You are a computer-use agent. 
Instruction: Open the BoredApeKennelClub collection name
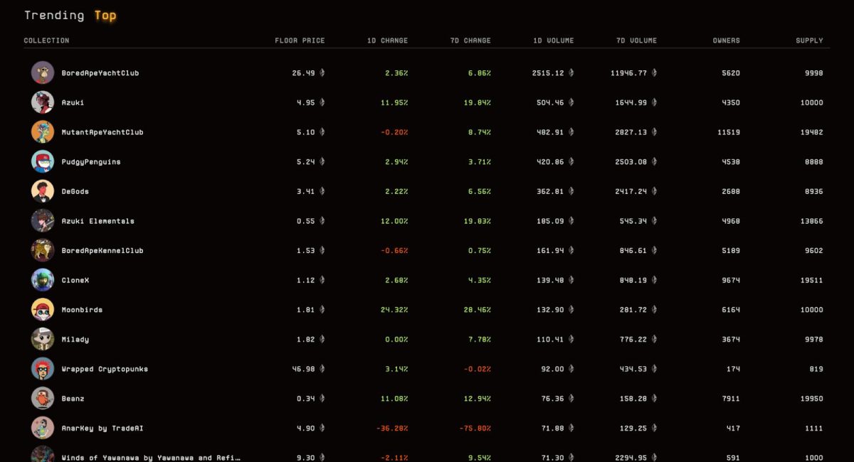pos(102,251)
